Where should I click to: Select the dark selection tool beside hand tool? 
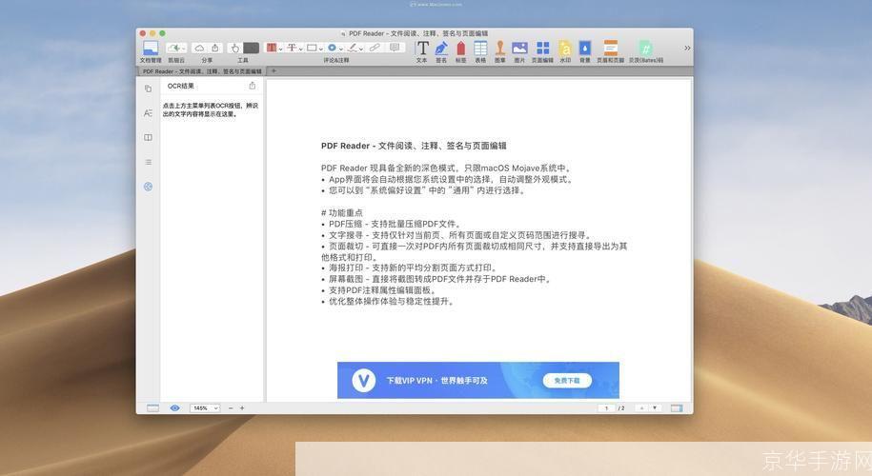coord(252,48)
